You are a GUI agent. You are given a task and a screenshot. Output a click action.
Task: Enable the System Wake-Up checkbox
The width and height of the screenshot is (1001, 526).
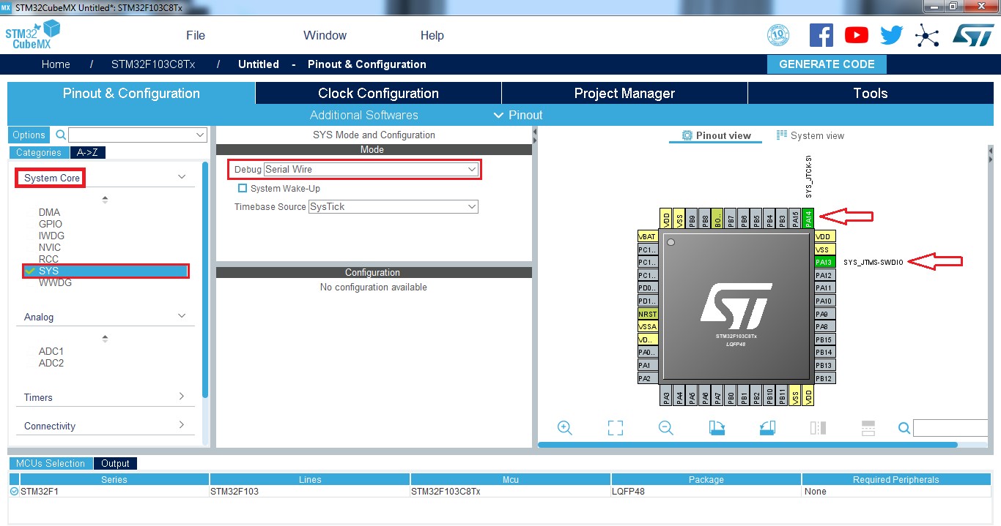click(x=243, y=188)
